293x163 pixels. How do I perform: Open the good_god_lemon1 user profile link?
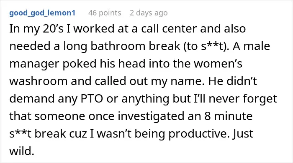pyautogui.click(x=42, y=13)
